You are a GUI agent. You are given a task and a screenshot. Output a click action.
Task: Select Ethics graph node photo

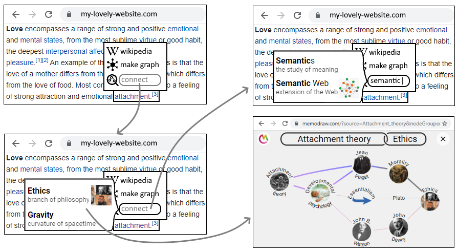[430, 201]
